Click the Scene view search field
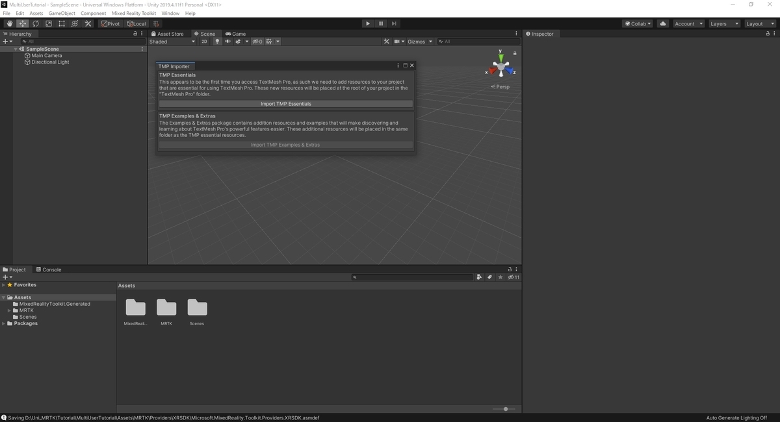The image size is (780, 422). [478, 42]
